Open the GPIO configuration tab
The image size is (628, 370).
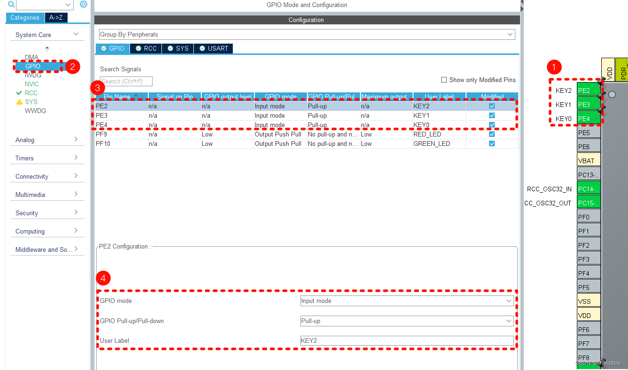113,48
